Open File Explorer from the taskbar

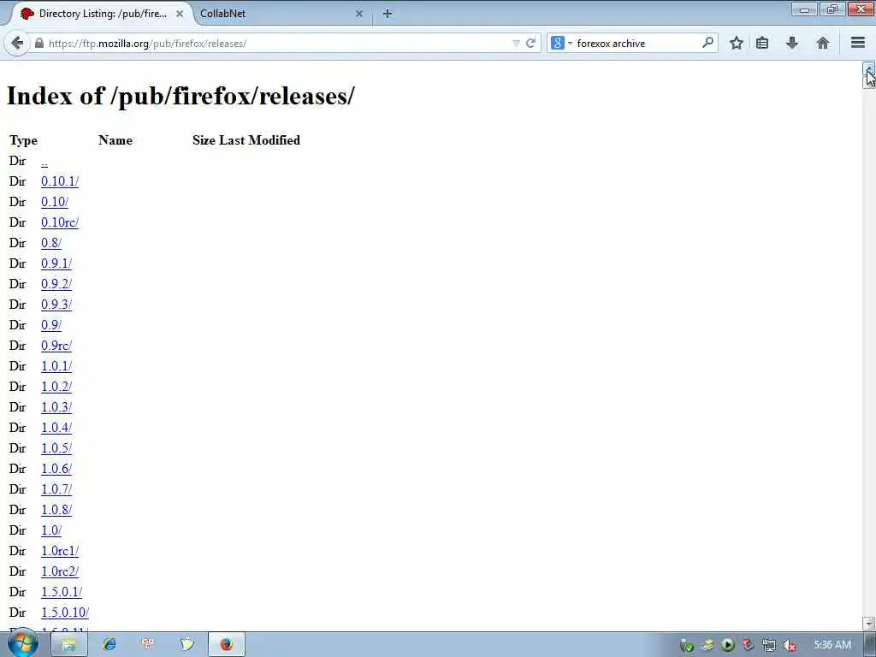pos(68,645)
